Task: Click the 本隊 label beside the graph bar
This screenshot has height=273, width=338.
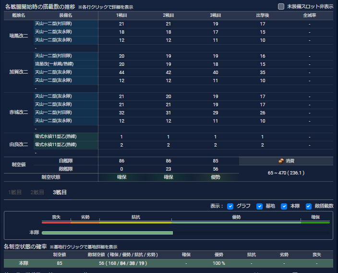Action: point(34,233)
